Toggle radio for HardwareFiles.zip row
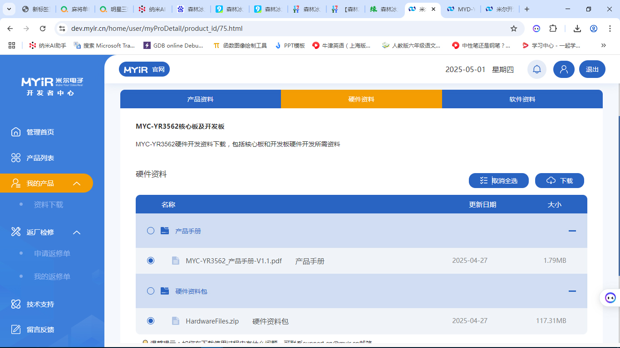This screenshot has width=620, height=348. coord(151,321)
